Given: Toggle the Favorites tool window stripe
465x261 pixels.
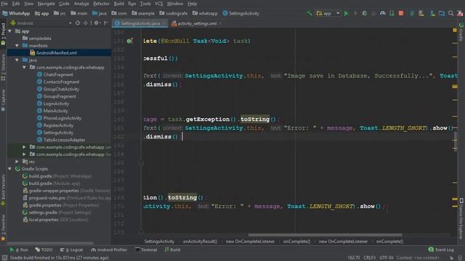Looking at the screenshot, I should (3, 228).
